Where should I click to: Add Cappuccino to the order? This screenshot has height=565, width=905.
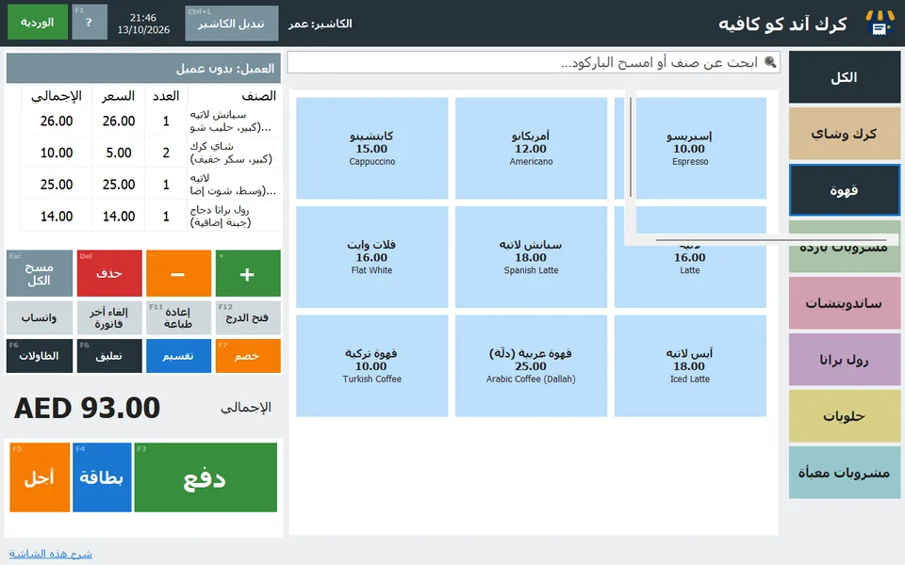[371, 148]
